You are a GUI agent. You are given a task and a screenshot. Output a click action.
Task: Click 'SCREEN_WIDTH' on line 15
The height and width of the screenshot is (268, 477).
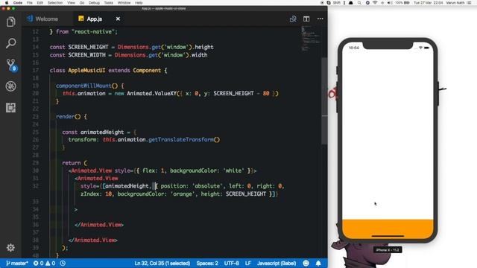[86, 55]
